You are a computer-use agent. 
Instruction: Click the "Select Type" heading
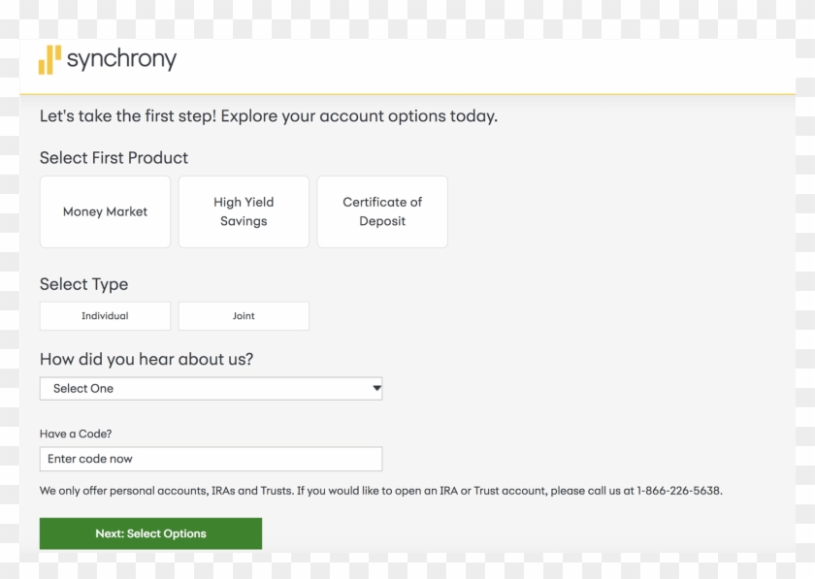pyautogui.click(x=83, y=284)
